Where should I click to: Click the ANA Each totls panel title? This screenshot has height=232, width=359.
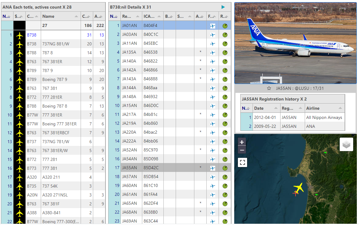[37, 7]
